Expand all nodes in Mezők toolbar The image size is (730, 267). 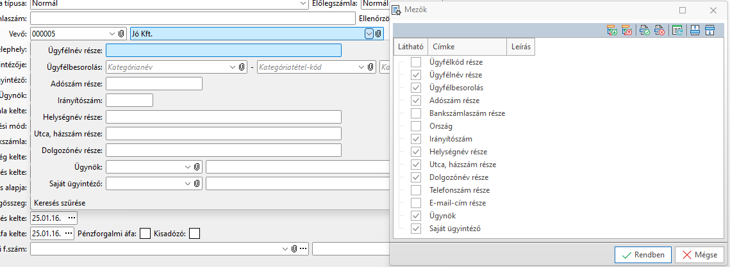point(612,31)
